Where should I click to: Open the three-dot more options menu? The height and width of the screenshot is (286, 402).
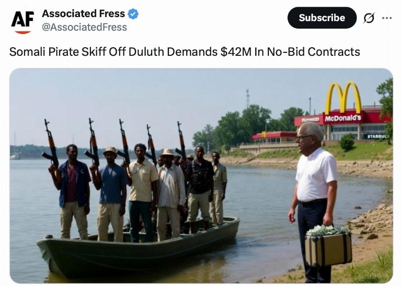click(x=386, y=18)
